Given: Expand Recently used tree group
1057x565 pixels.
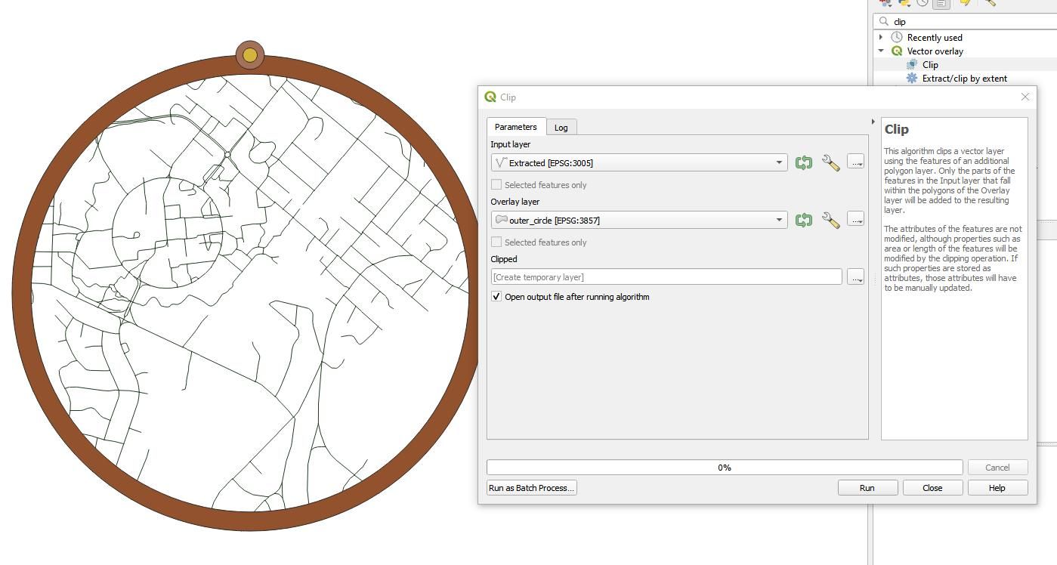Looking at the screenshot, I should pyautogui.click(x=881, y=37).
